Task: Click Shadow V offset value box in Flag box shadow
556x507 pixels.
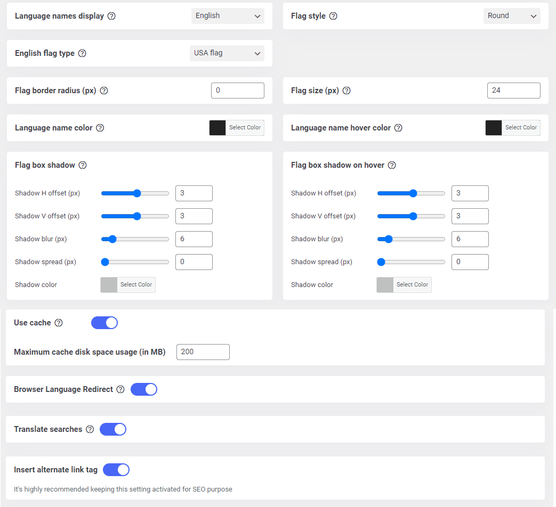Action: (x=194, y=216)
